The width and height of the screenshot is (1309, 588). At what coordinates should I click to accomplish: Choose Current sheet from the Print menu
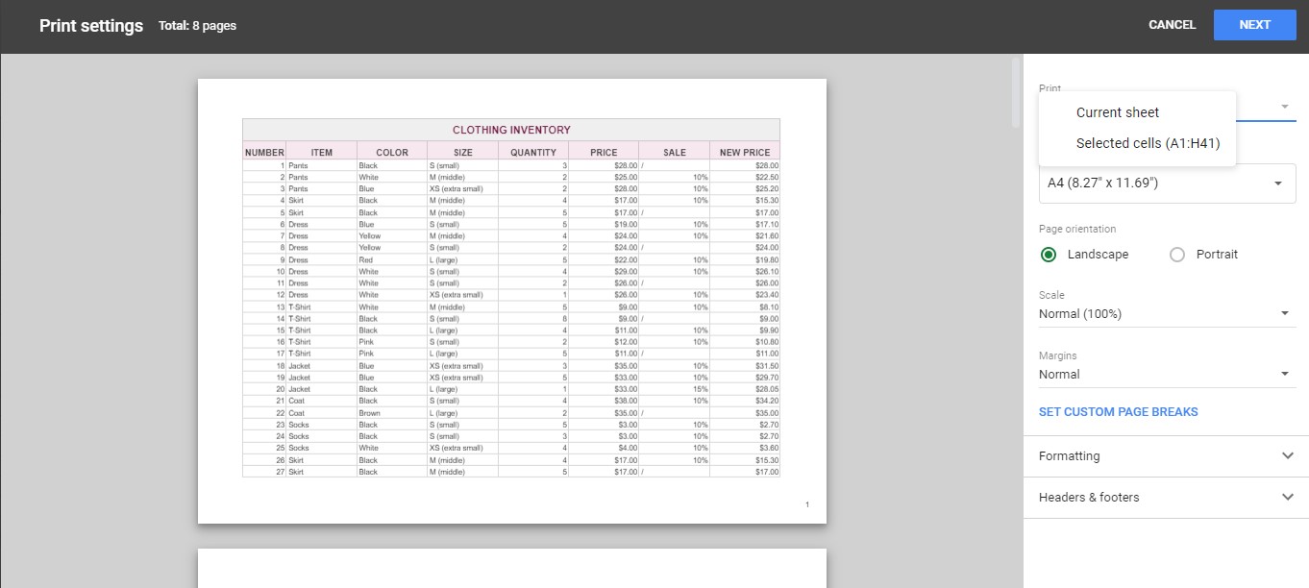[x=1117, y=112]
